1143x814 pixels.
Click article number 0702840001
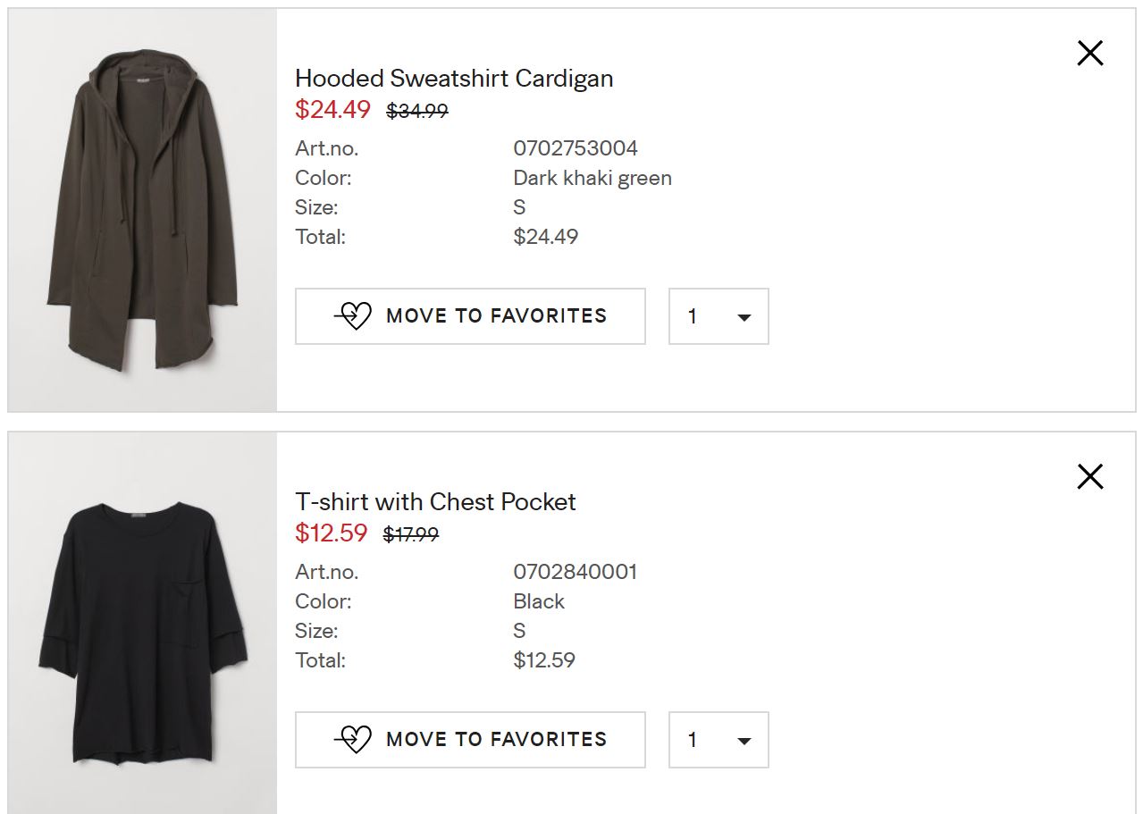click(x=576, y=572)
